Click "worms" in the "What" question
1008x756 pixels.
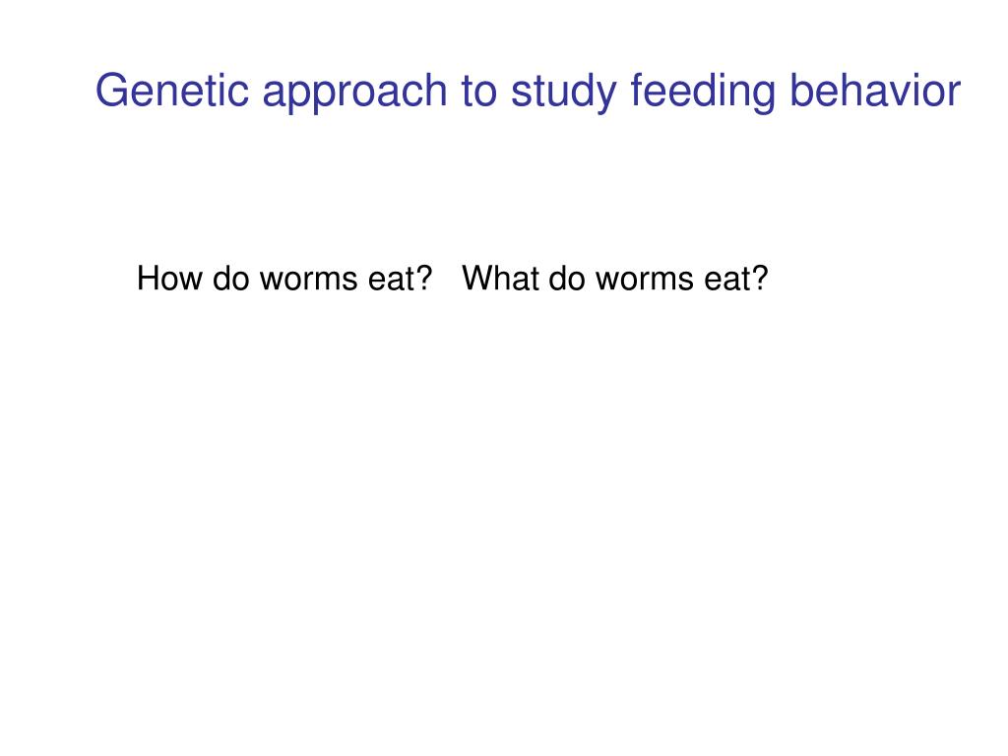pyautogui.click(x=645, y=280)
